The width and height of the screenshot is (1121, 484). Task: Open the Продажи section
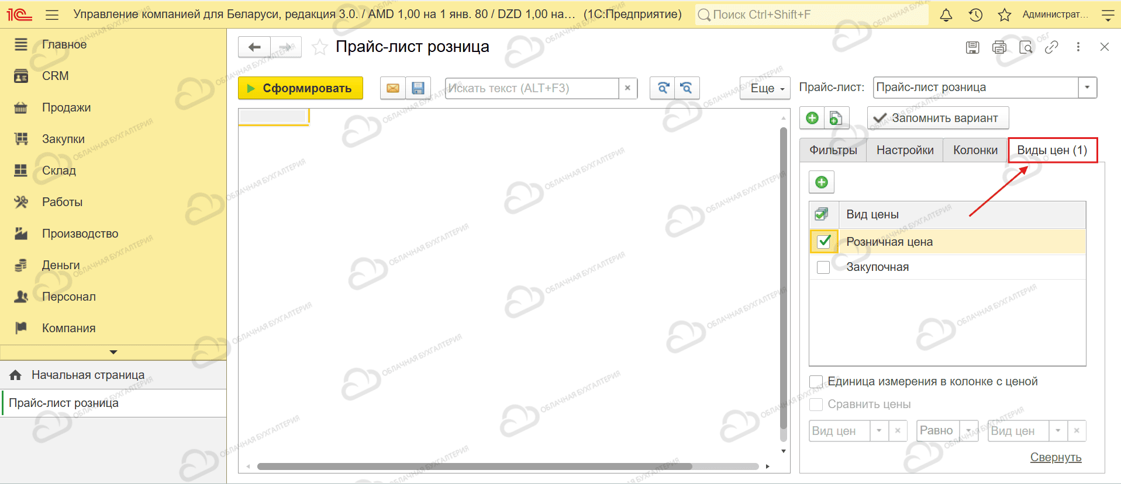click(67, 107)
